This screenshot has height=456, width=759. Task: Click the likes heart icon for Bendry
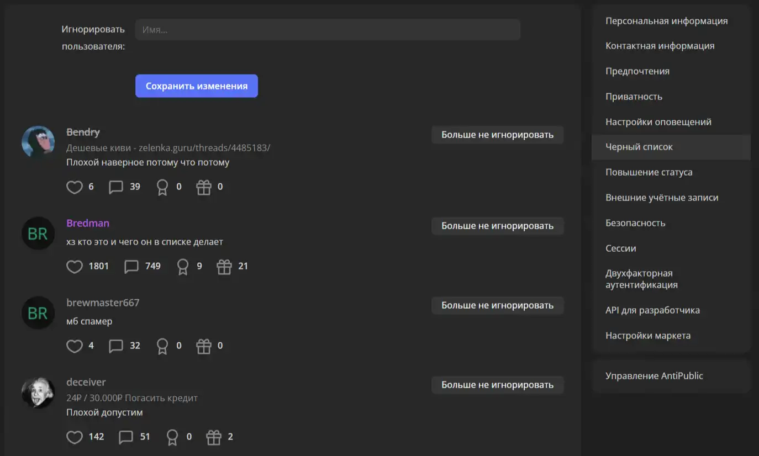coord(75,187)
